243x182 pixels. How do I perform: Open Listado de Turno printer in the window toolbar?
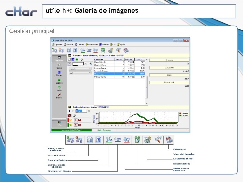coord(111,50)
